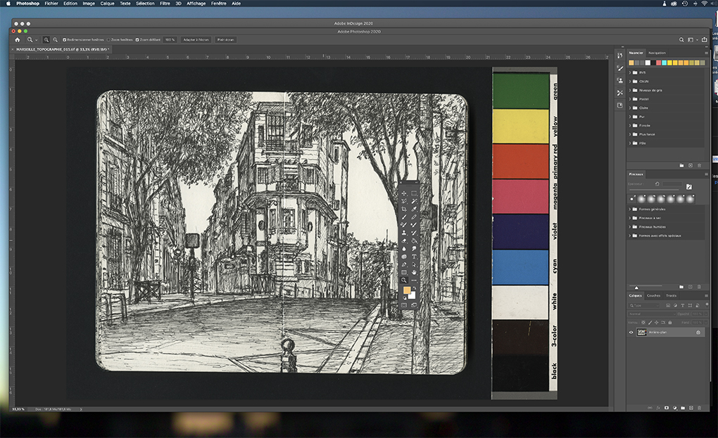
Task: Select the Eyedropper tool
Action: pos(414,209)
